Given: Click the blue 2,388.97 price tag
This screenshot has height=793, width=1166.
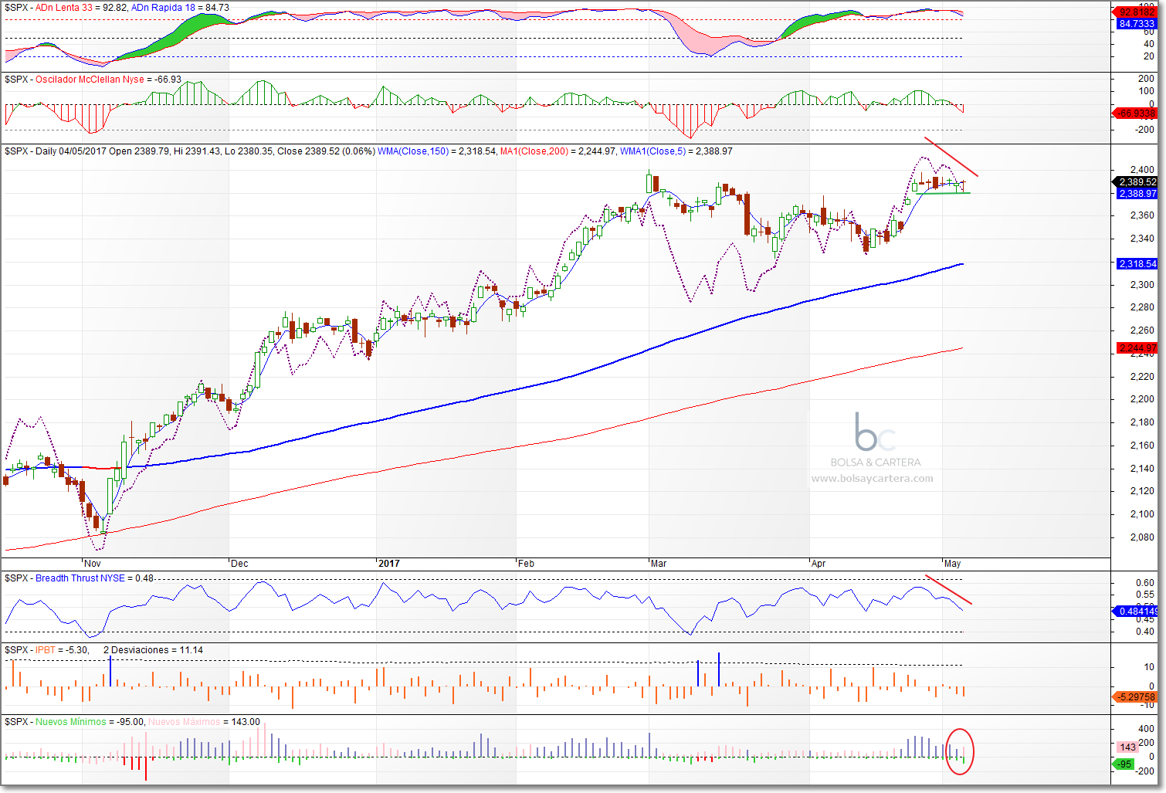Looking at the screenshot, I should (x=1137, y=194).
